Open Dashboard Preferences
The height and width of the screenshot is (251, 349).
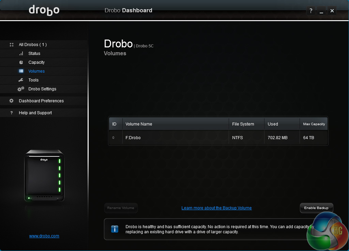(x=44, y=101)
